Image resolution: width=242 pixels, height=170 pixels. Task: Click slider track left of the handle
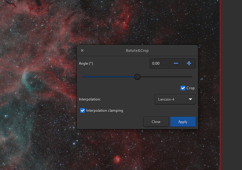coord(109,77)
